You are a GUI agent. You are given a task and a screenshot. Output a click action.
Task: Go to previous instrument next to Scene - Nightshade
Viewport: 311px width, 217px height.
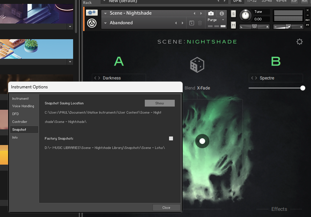click(194, 13)
